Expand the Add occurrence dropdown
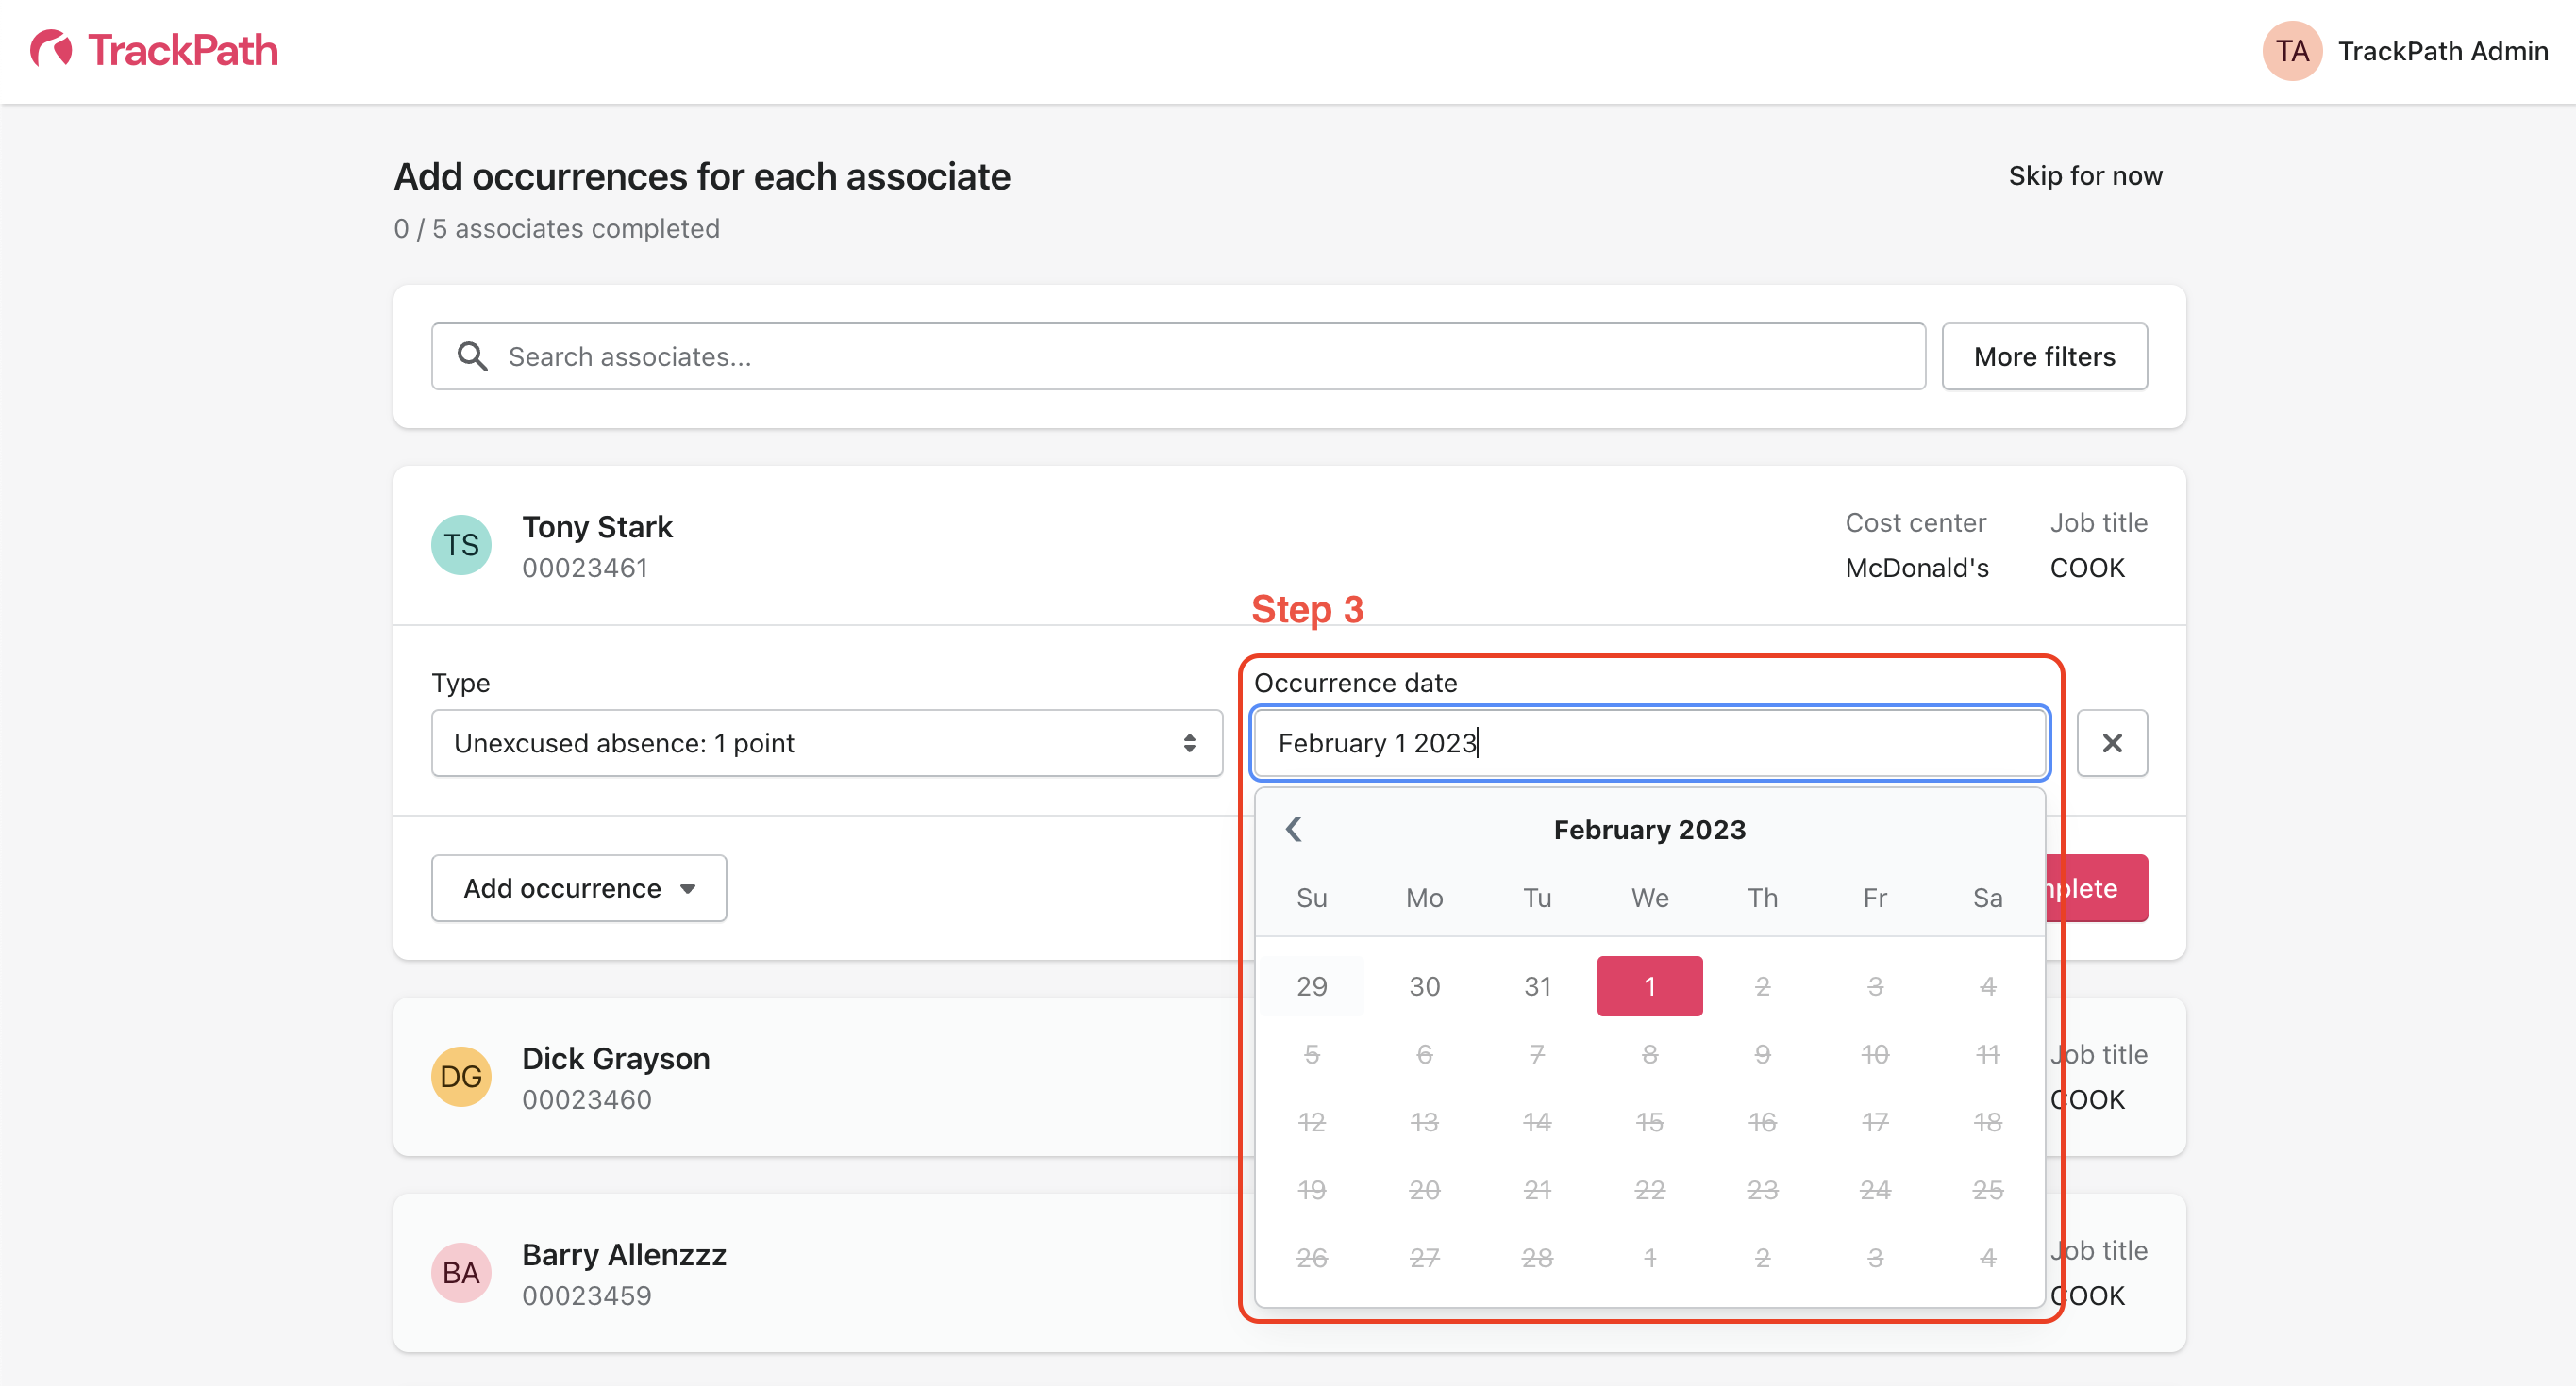 [579, 888]
